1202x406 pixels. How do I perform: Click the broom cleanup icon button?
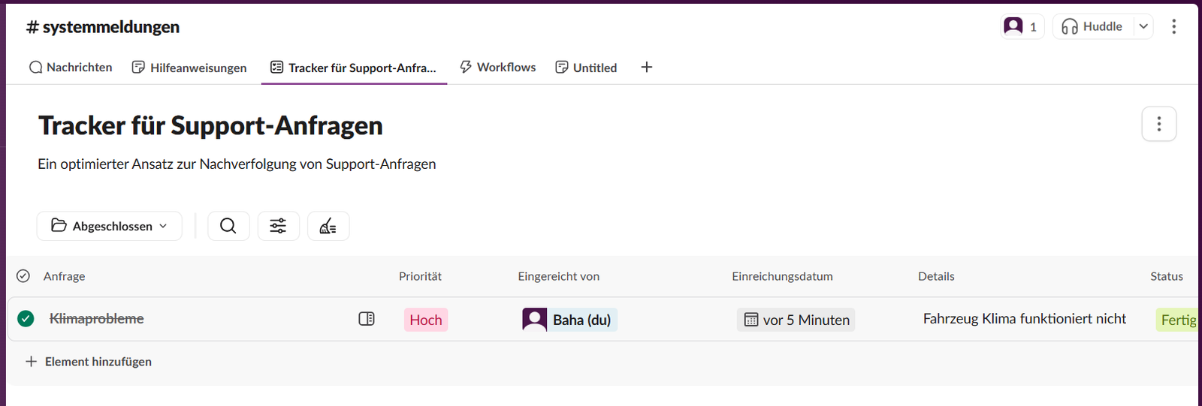[328, 226]
